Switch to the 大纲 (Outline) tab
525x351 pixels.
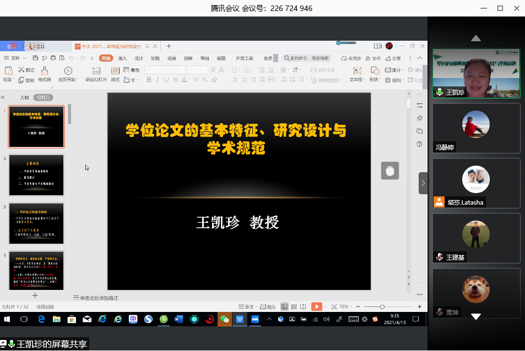coord(24,97)
